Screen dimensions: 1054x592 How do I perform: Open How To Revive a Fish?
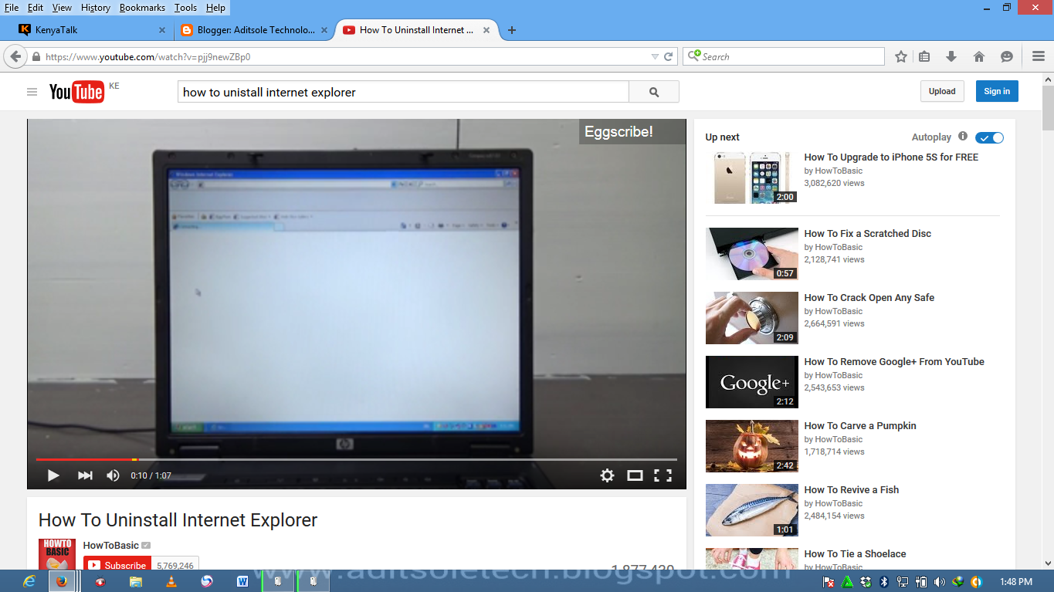(851, 489)
